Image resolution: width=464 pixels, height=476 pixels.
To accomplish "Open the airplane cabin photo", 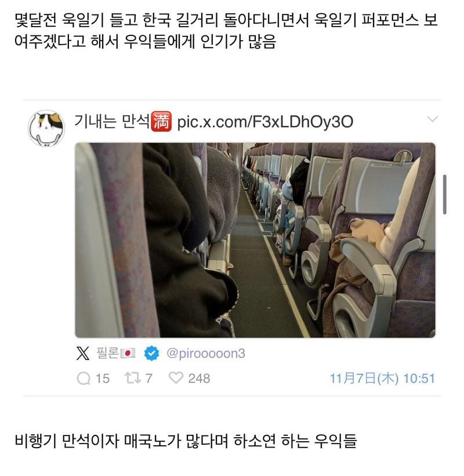I will click(255, 240).
